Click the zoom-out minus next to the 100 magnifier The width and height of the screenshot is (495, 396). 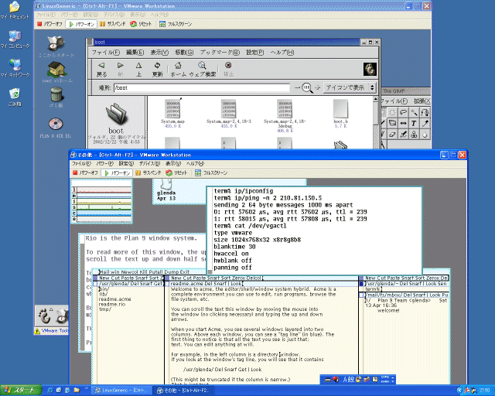(x=297, y=87)
